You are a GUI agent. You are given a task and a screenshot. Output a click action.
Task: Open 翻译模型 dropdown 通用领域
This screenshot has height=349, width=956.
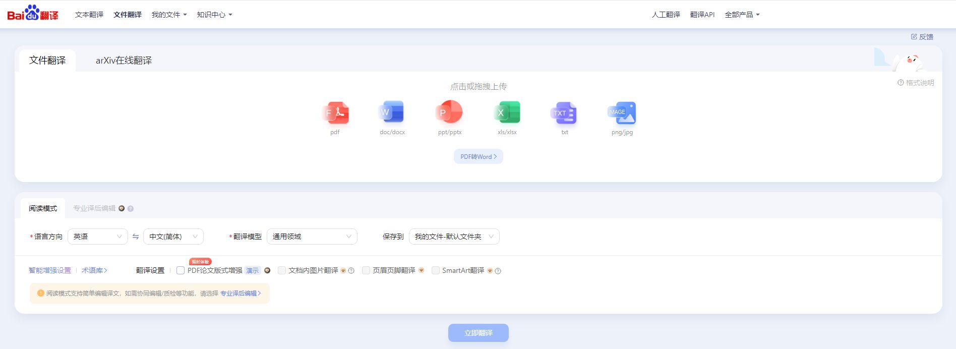click(x=312, y=237)
